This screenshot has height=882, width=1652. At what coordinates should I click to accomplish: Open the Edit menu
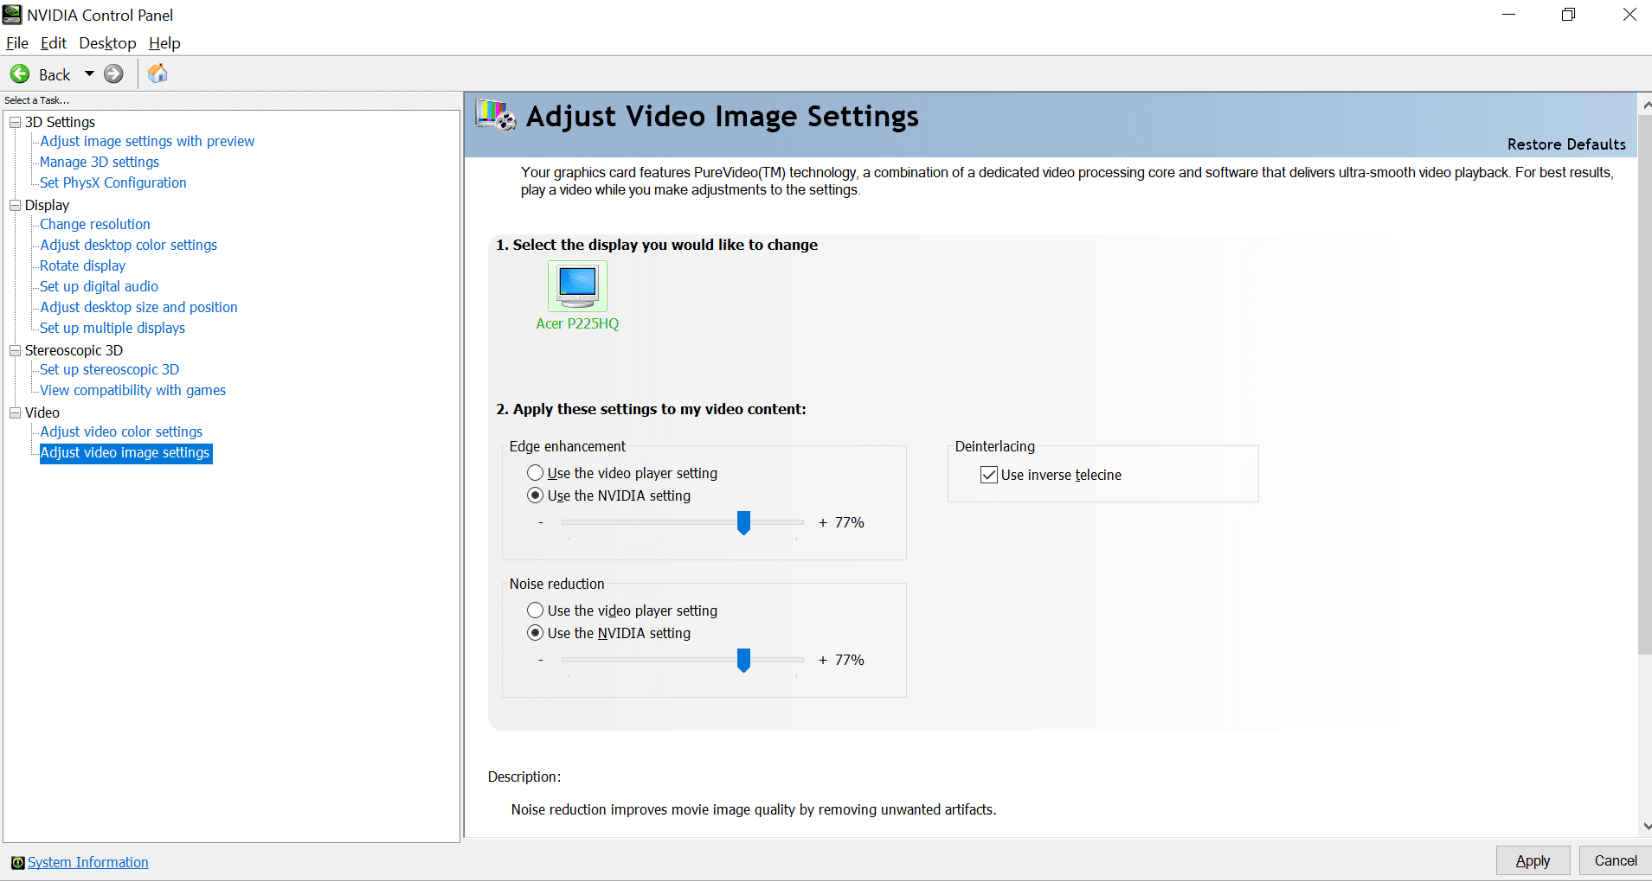pyautogui.click(x=54, y=43)
